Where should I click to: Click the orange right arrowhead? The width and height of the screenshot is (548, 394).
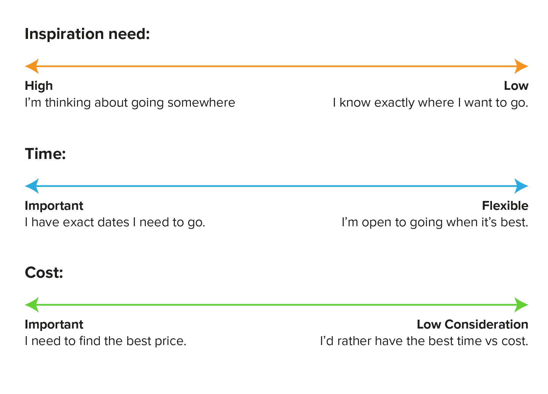point(521,66)
